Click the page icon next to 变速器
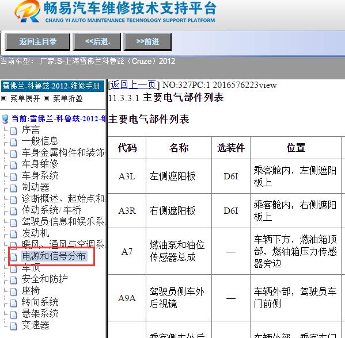Image resolution: width=345 pixels, height=338 pixels. tap(14, 326)
